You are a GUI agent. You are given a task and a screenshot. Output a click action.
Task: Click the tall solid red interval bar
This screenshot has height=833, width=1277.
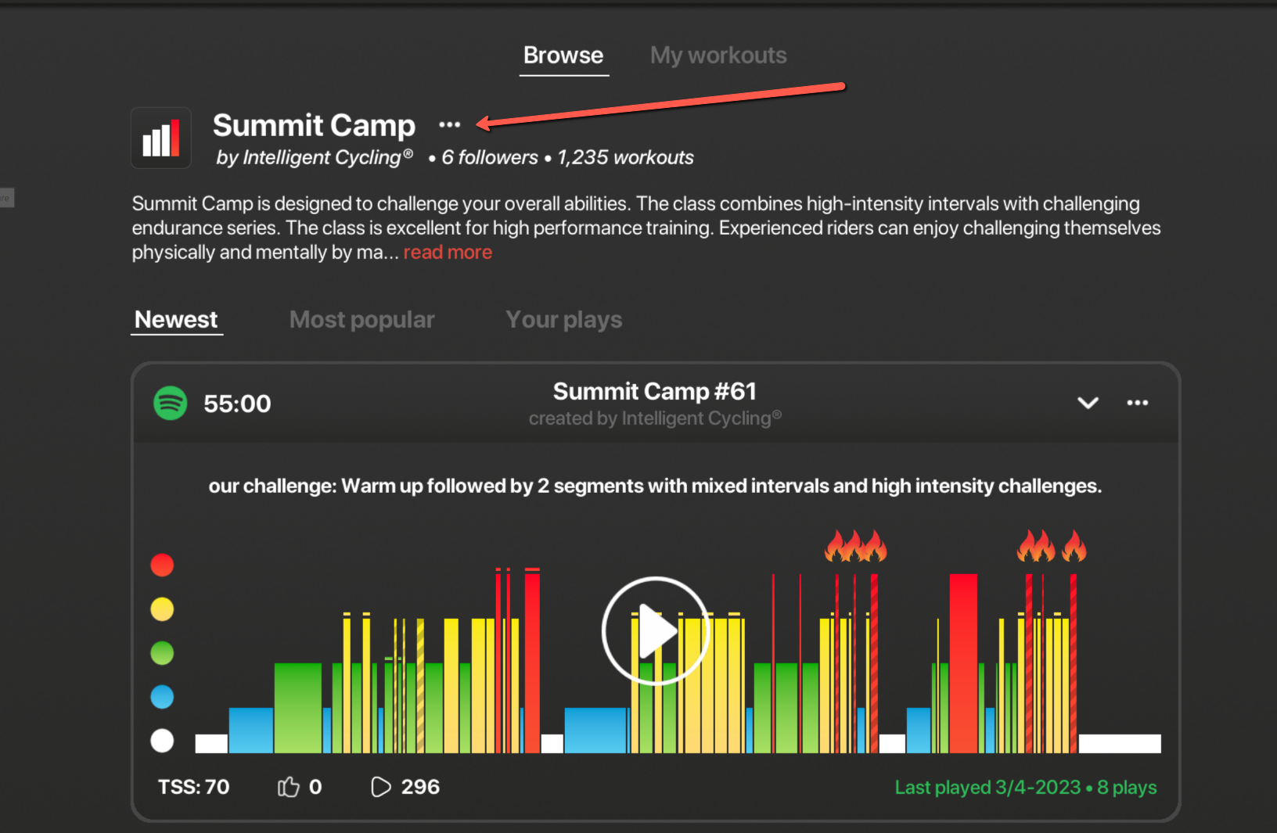pos(963,663)
